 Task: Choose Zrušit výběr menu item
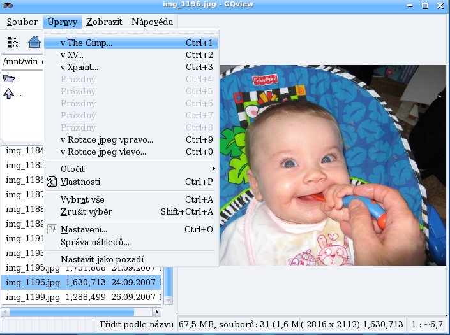pos(131,211)
